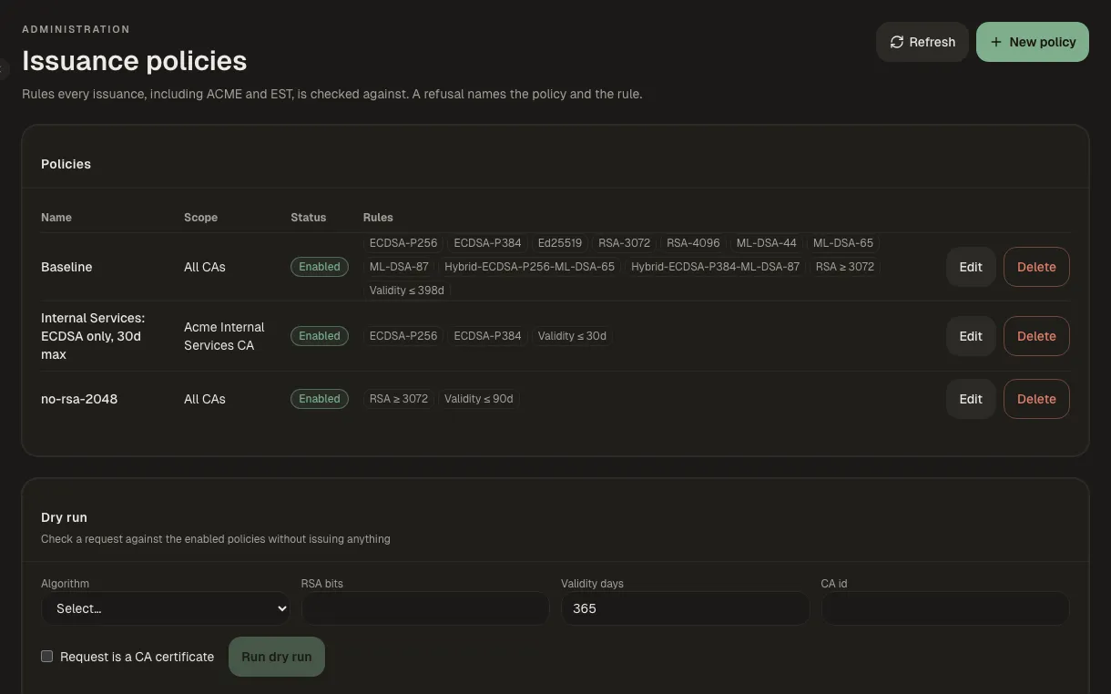Create a New policy

[1033, 42]
